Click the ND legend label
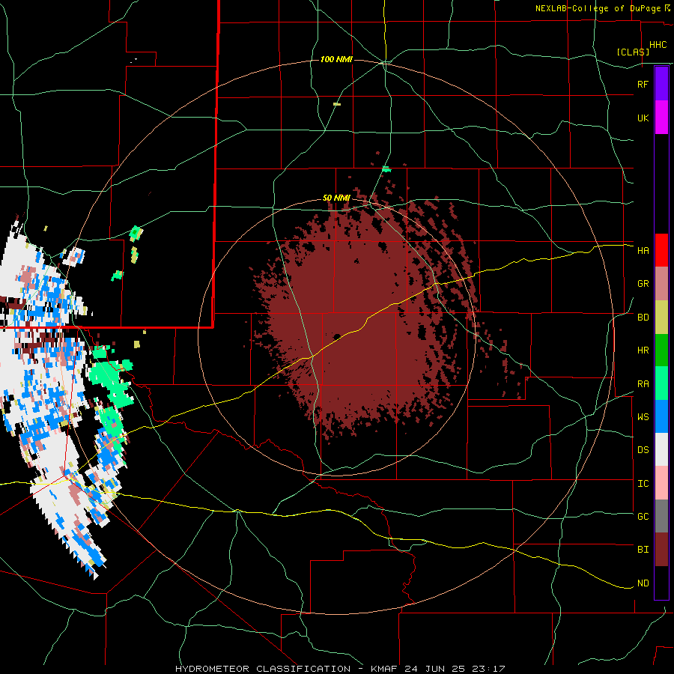Screen dimensions: 674x674 click(643, 583)
